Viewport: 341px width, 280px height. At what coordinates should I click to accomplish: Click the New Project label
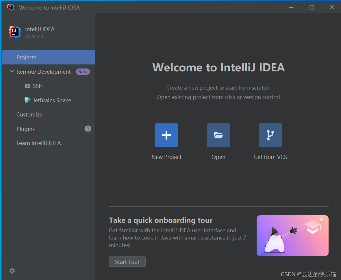point(166,157)
